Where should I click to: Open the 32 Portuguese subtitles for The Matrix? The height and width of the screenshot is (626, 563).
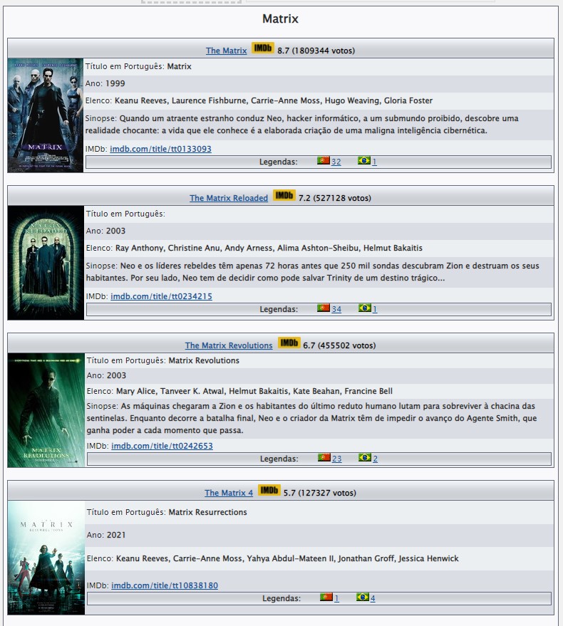(x=336, y=162)
